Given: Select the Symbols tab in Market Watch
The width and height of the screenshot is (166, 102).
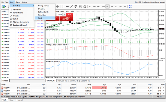Looking at the screenshot, I should pyautogui.click(x=5, y=81).
